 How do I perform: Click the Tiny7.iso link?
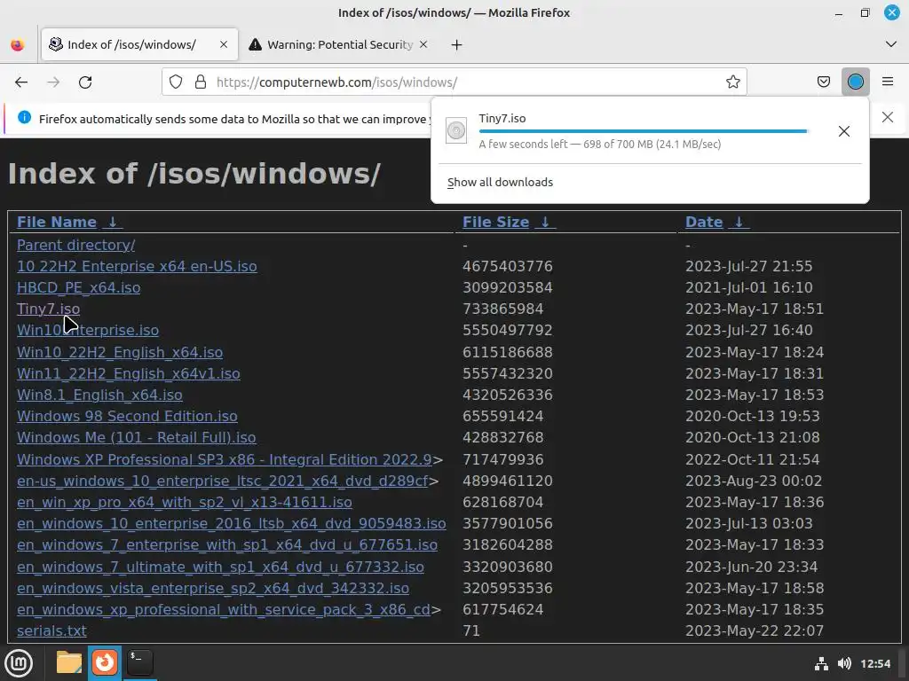[x=48, y=309]
